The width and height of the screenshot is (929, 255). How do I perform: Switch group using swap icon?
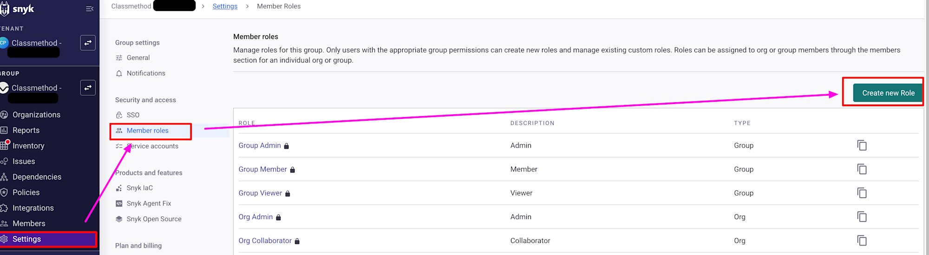click(88, 88)
